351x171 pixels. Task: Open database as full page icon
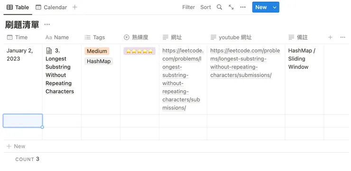tap(231, 8)
